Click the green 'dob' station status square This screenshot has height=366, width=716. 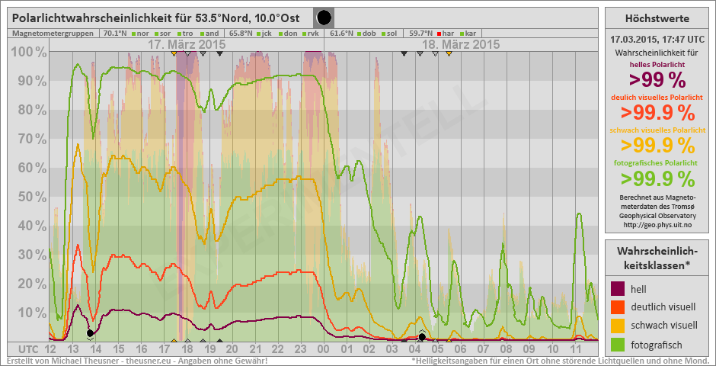(x=360, y=34)
